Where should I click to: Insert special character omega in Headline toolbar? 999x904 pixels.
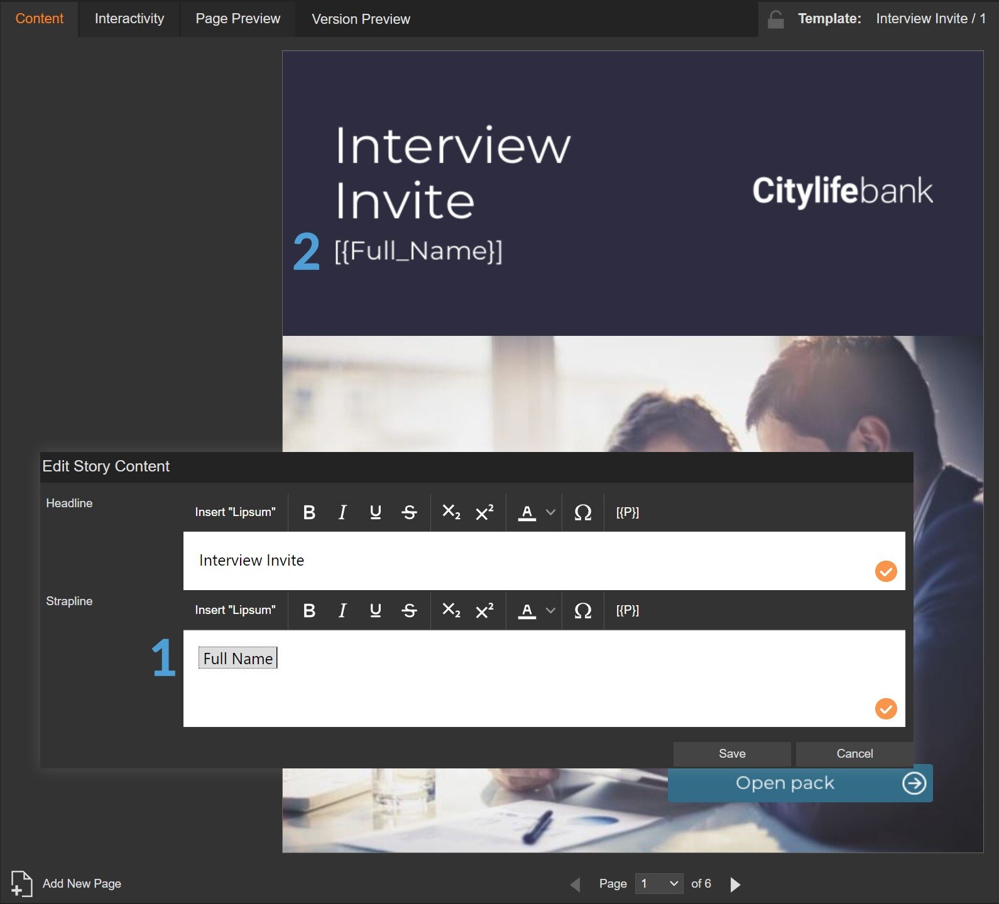pyautogui.click(x=583, y=513)
